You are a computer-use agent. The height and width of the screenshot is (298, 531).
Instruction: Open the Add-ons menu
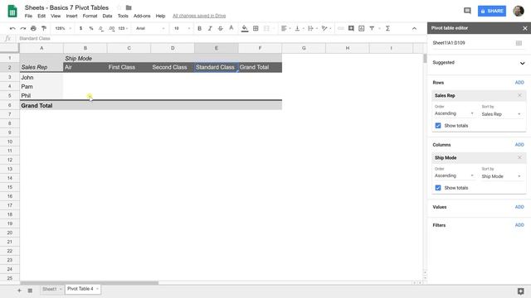click(142, 16)
